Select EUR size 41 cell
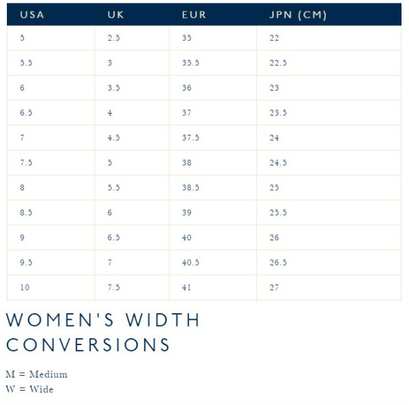 (213, 287)
